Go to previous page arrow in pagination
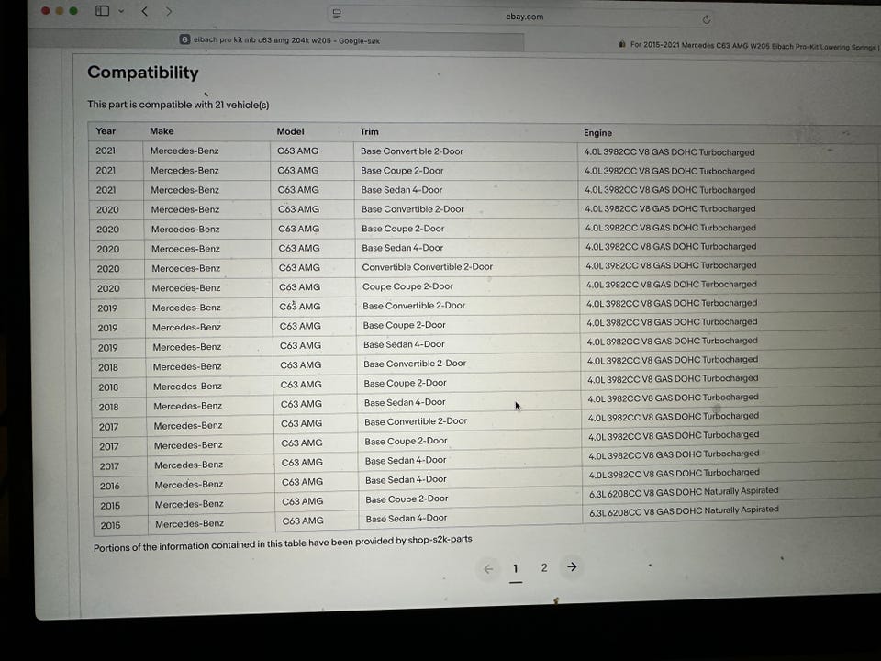The width and height of the screenshot is (881, 661). point(488,569)
